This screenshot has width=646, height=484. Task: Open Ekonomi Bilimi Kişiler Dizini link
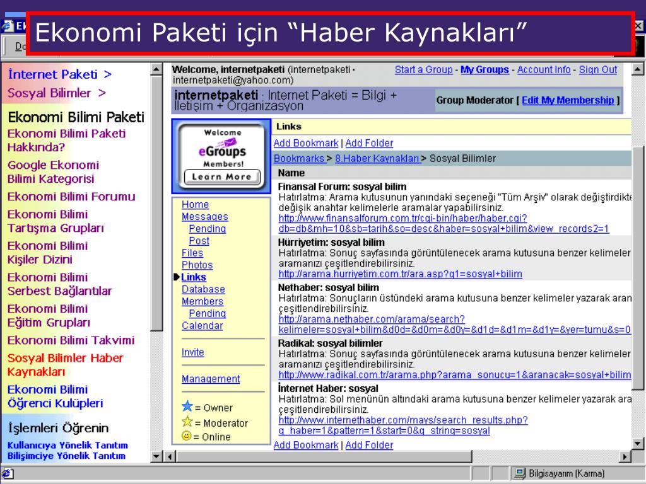[x=48, y=253]
